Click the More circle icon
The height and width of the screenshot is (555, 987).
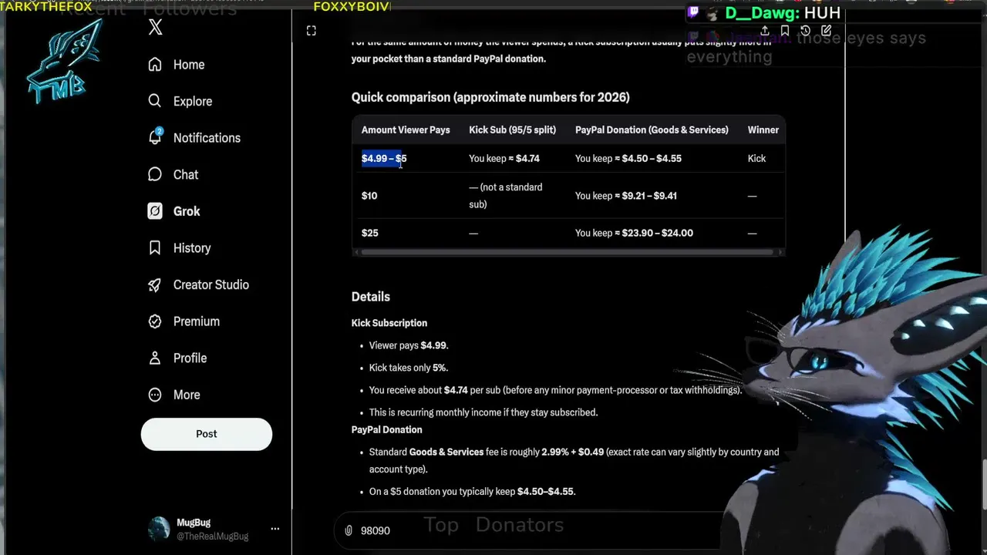pyautogui.click(x=155, y=395)
